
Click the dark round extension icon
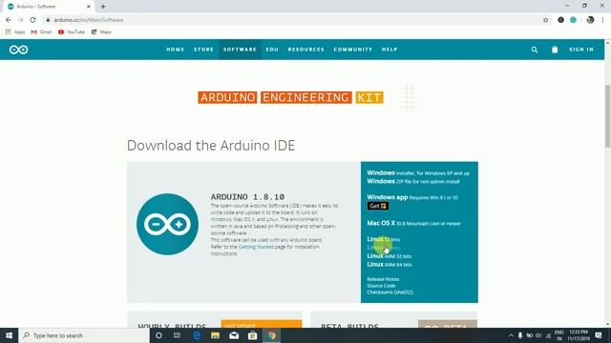tap(560, 20)
